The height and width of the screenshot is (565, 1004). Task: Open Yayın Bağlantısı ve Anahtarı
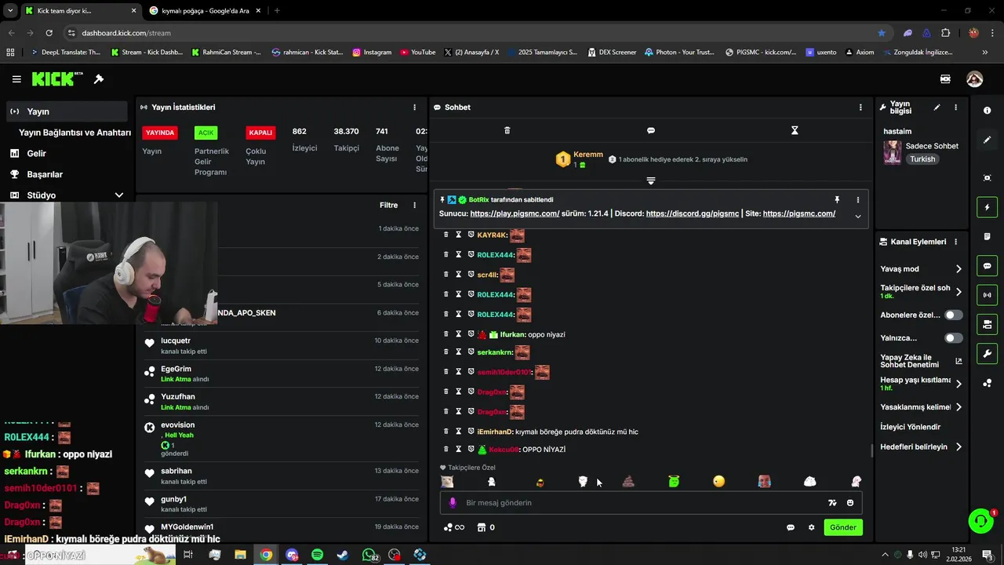pos(75,133)
